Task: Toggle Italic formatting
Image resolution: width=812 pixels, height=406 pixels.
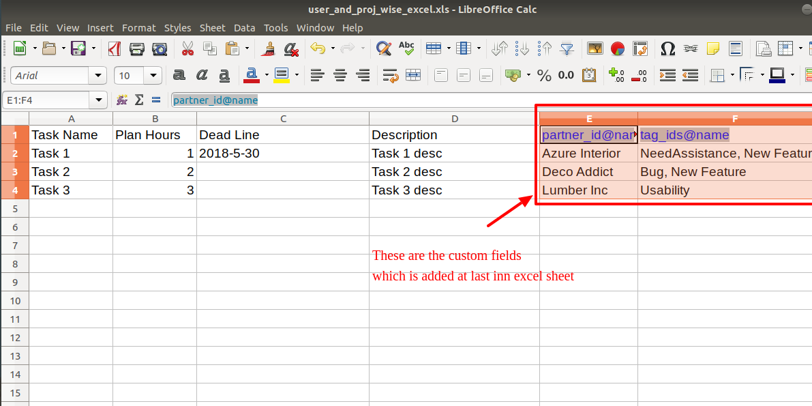Action: tap(201, 75)
